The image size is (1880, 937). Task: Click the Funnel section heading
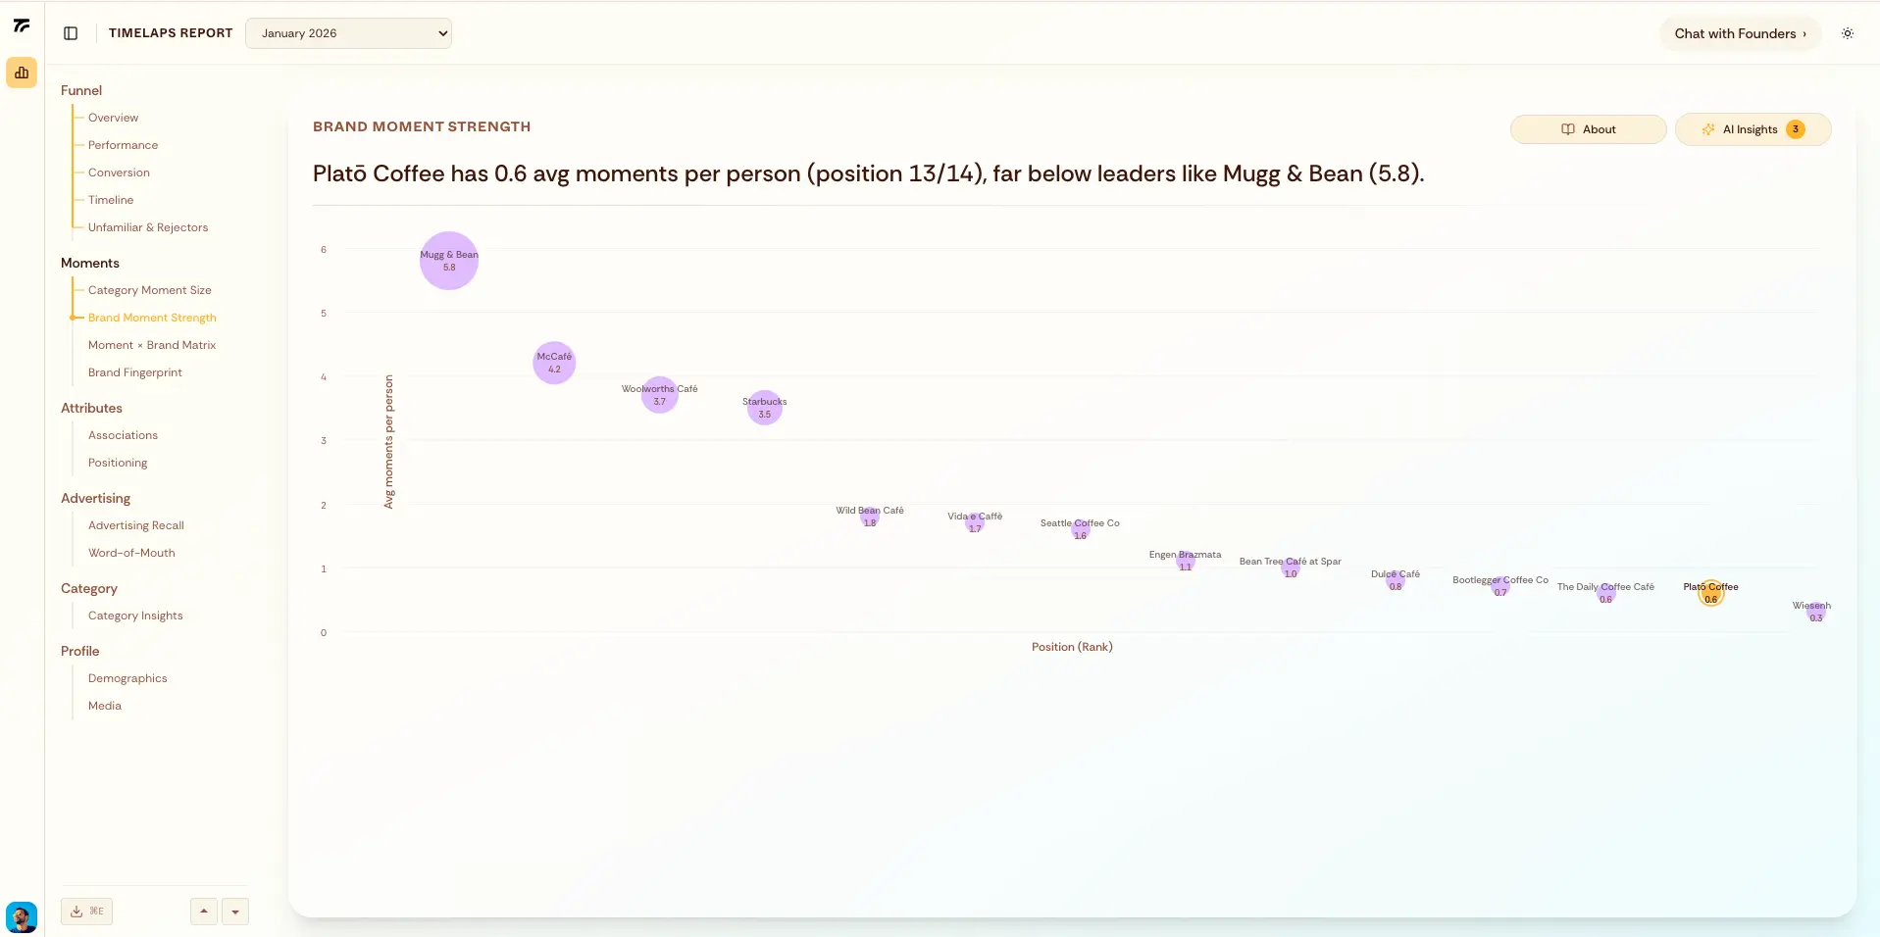point(81,90)
